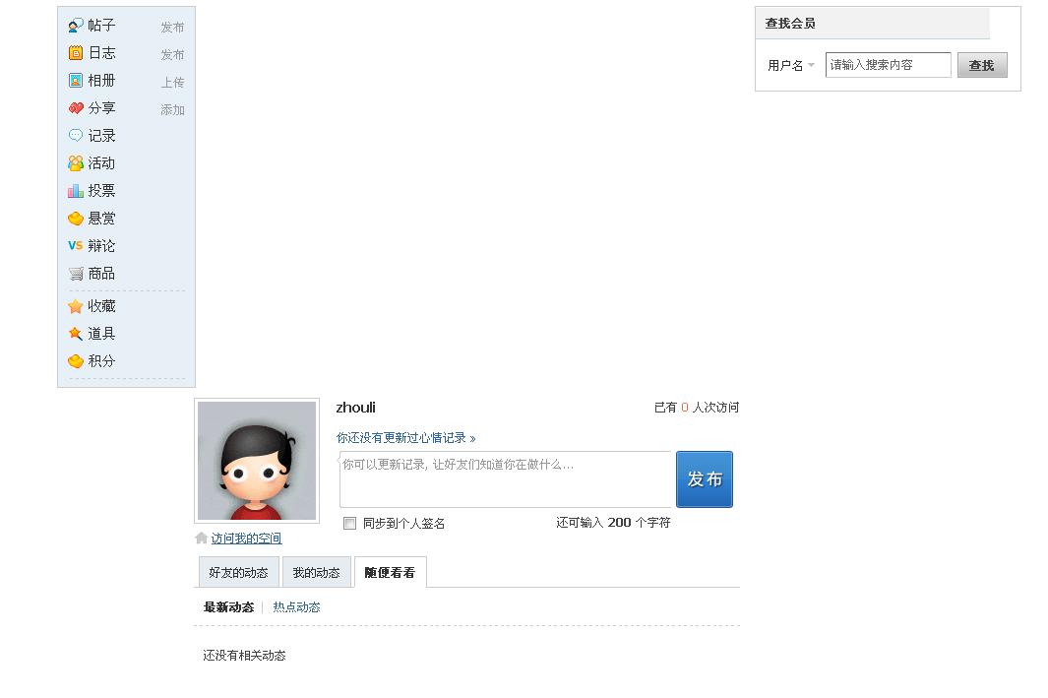Click the 活动 people icon
The height and width of the screenshot is (698, 1048).
click(76, 163)
